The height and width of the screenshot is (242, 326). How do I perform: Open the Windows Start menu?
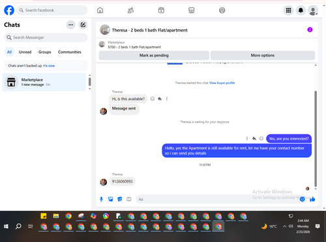(x=6, y=226)
